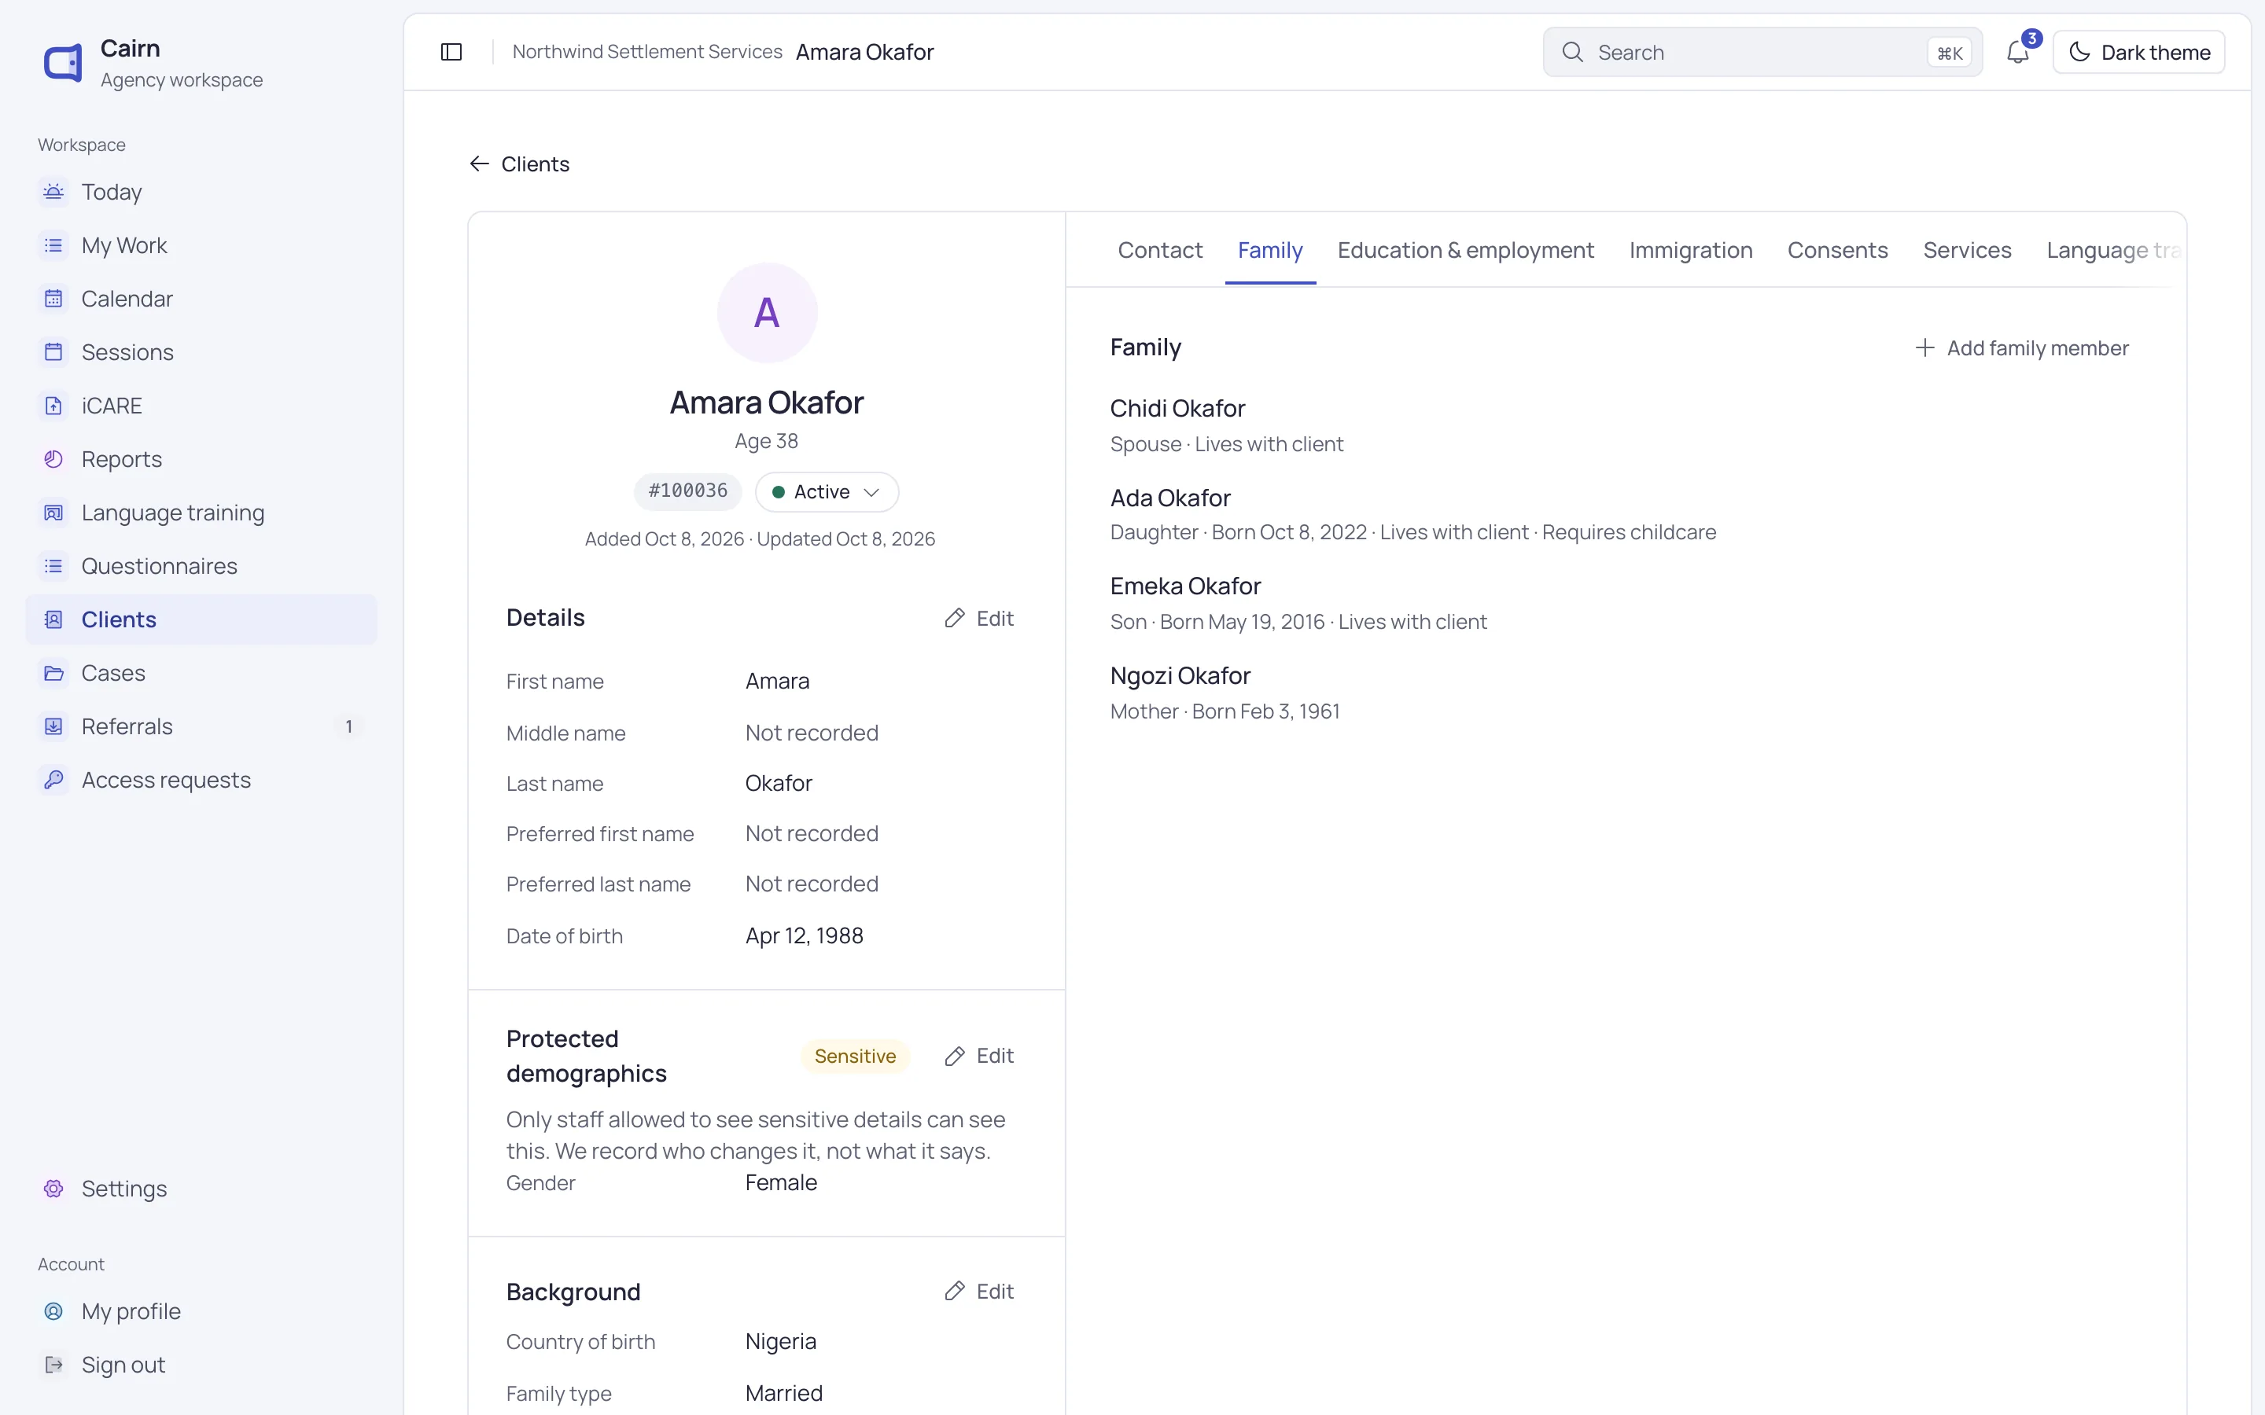Edit the Background section
The image size is (2265, 1415).
coord(979,1292)
